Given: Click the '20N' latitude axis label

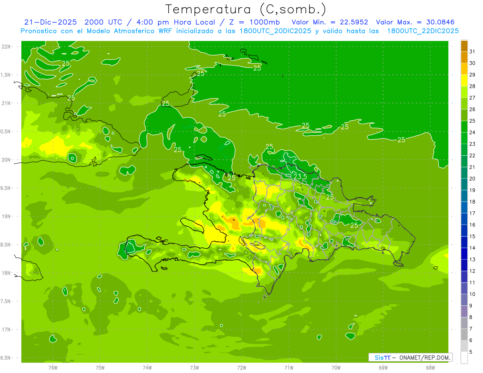Looking at the screenshot, I should [x=6, y=160].
